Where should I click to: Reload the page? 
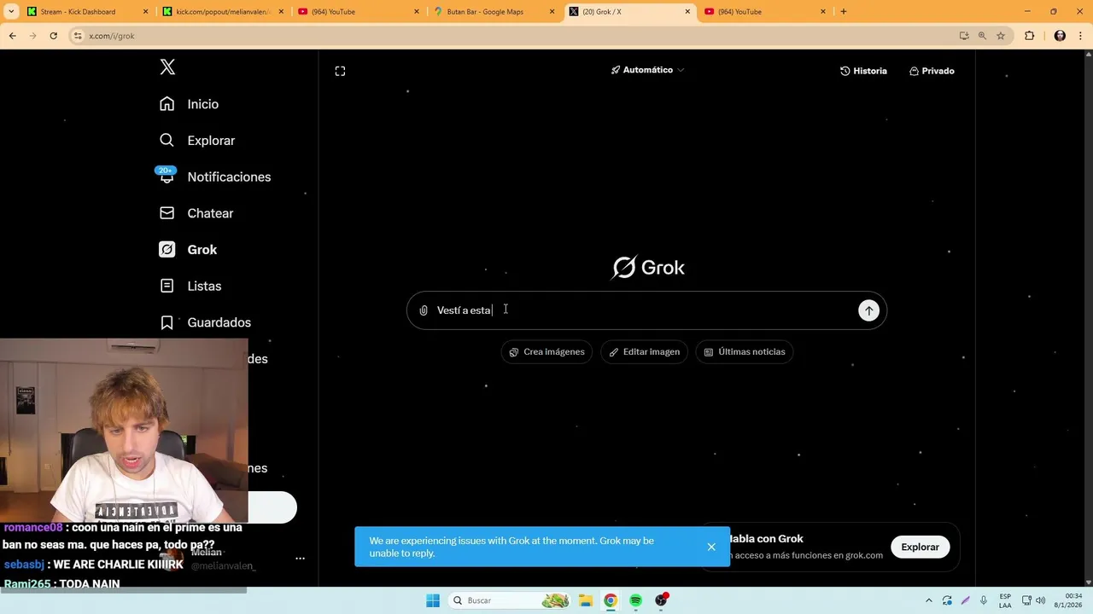[x=53, y=36]
